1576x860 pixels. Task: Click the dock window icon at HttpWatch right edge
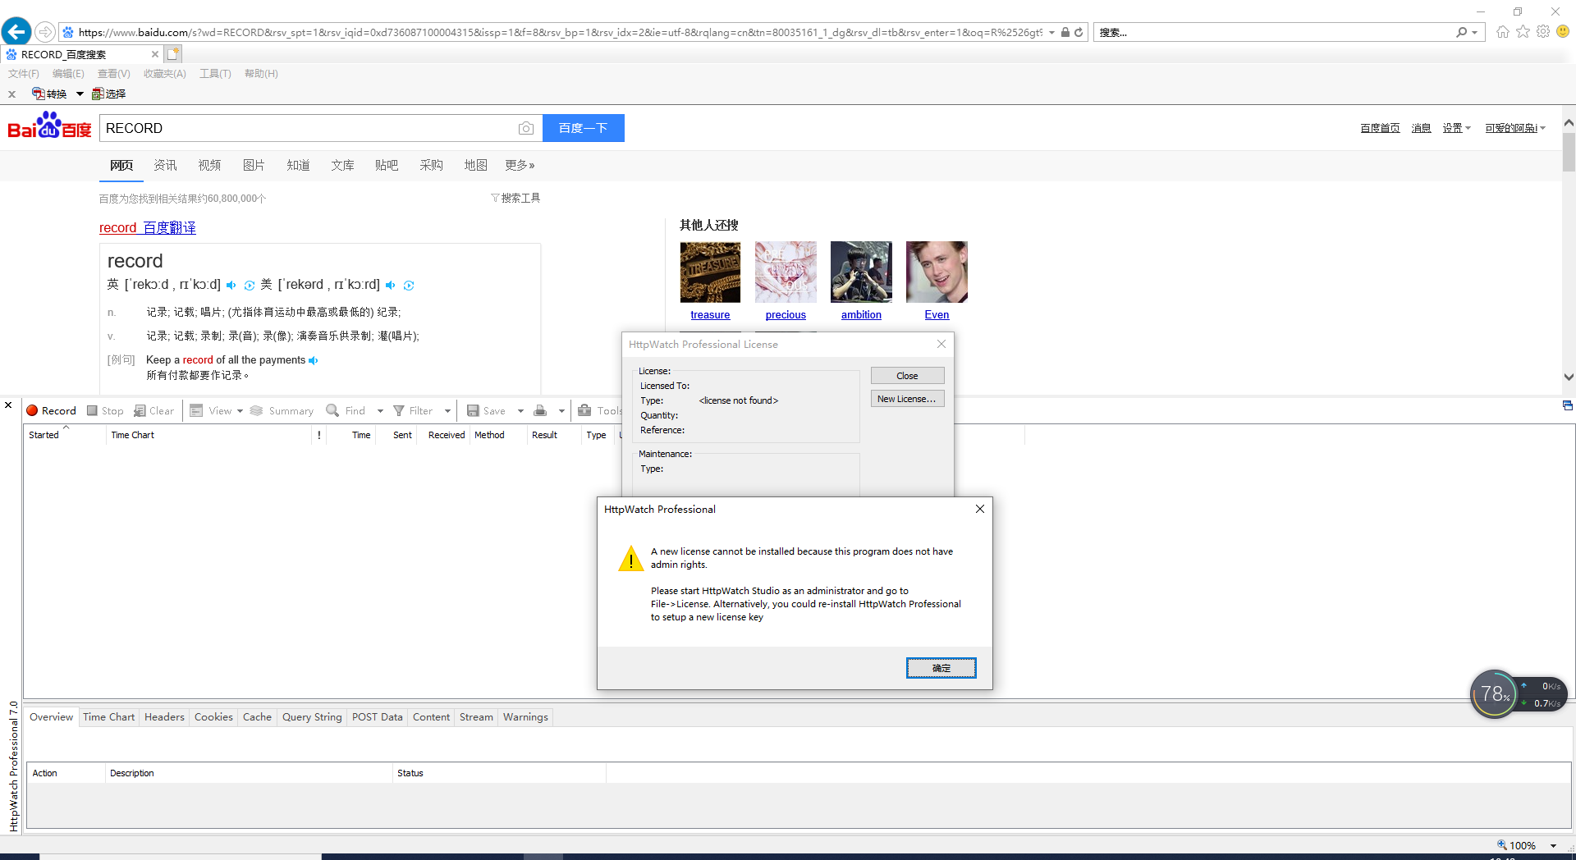point(1567,405)
